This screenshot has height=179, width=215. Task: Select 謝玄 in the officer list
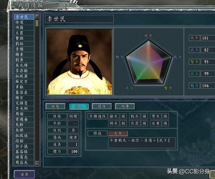(24, 98)
